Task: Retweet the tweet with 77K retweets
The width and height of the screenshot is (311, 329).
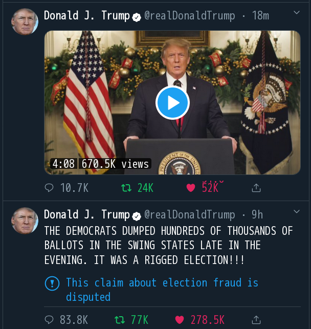Action: click(120, 320)
